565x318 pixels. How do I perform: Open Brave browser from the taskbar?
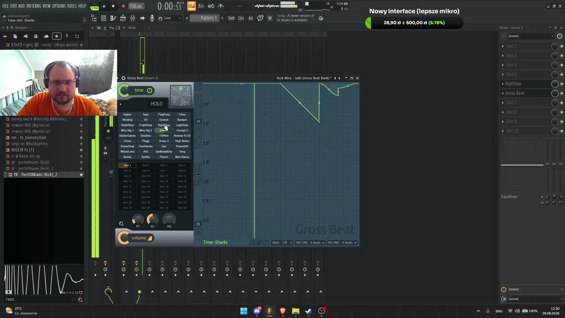(282, 311)
